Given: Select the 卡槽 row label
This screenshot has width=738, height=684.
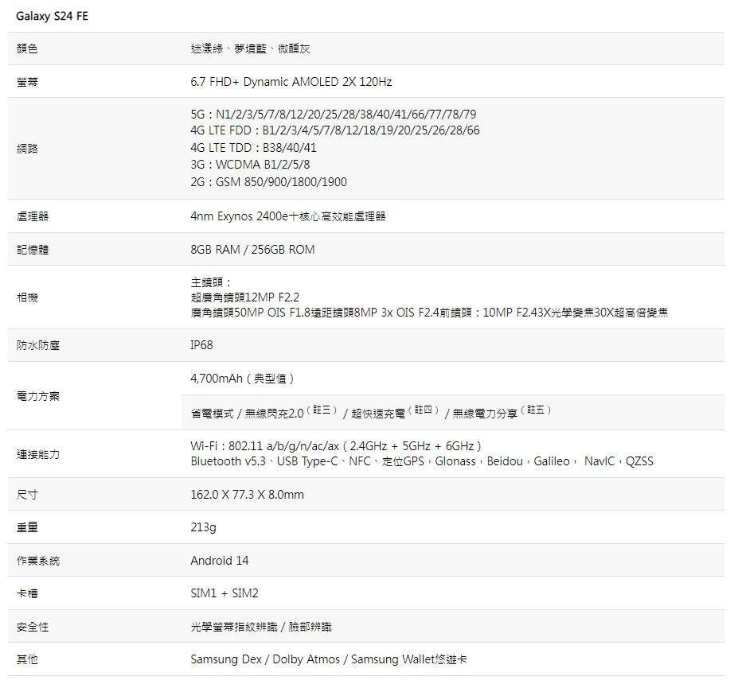Looking at the screenshot, I should click(27, 594).
